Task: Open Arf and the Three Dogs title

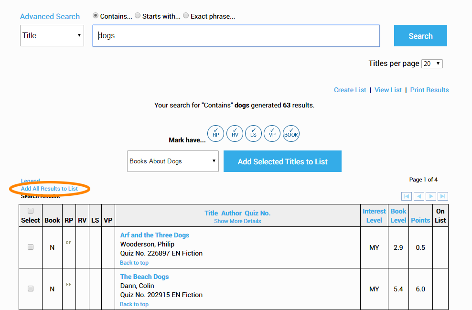Action: [155, 235]
